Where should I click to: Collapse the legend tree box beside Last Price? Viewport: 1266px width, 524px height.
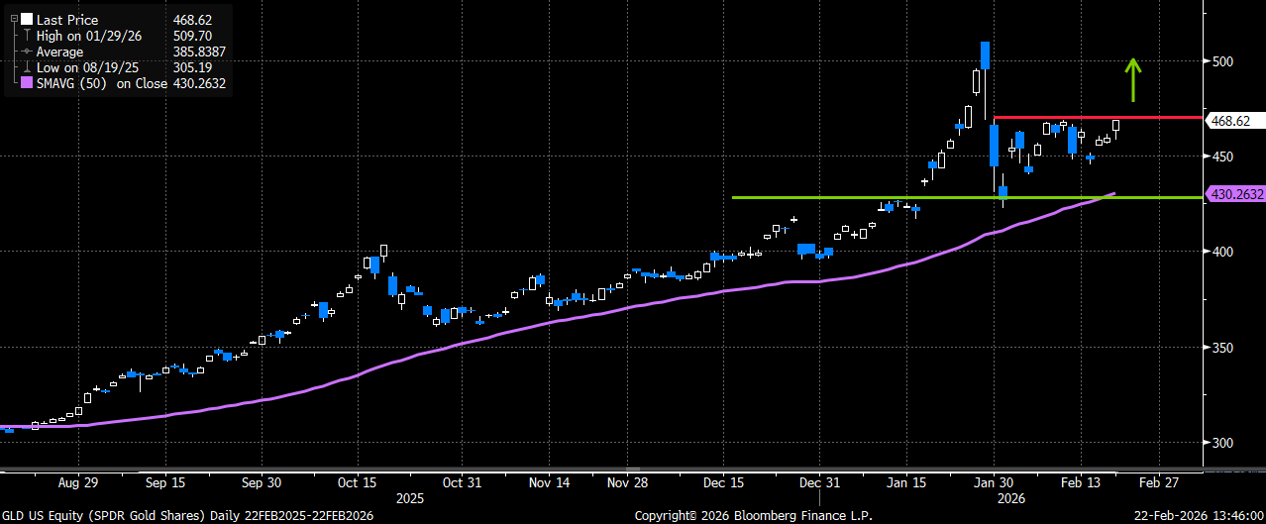click(13, 19)
